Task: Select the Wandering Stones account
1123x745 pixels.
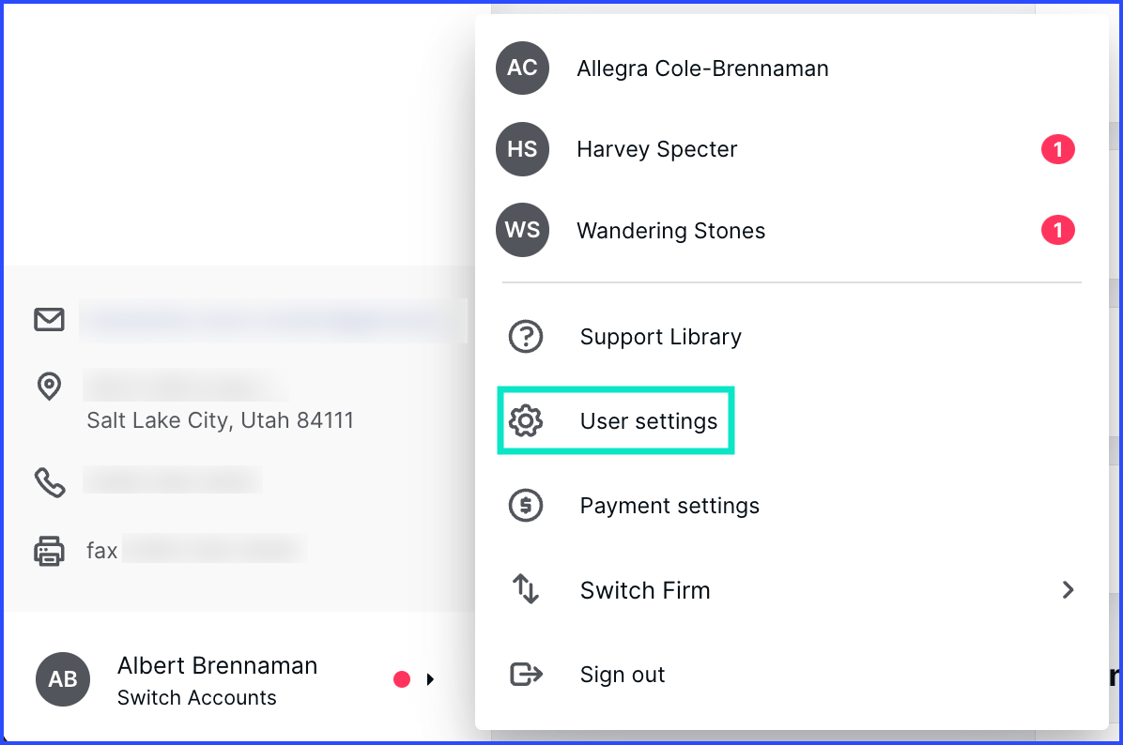Action: point(670,231)
